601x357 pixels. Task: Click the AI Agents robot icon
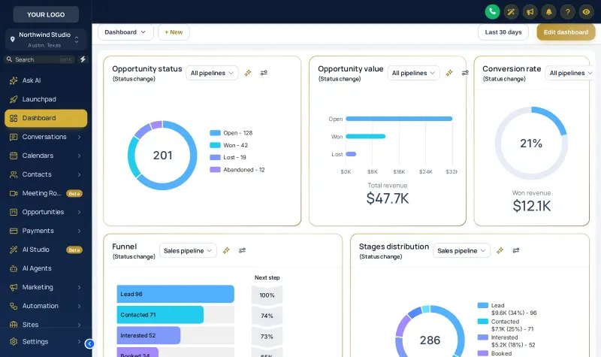14,268
